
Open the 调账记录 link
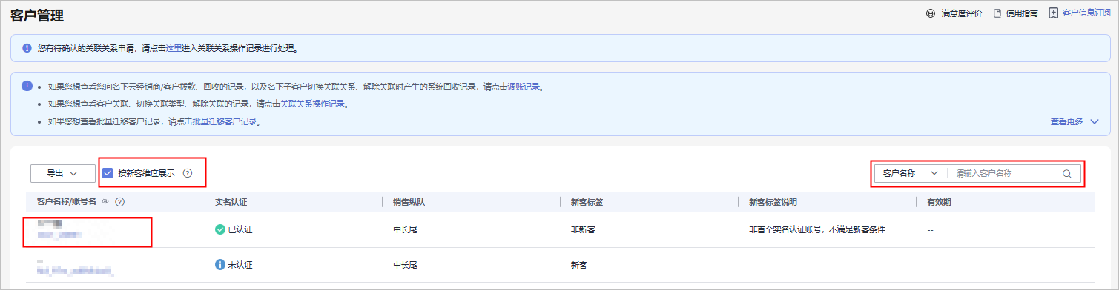pyautogui.click(x=524, y=87)
